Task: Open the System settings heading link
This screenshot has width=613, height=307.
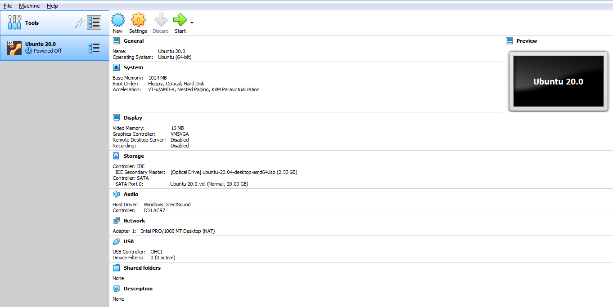Action: 133,67
